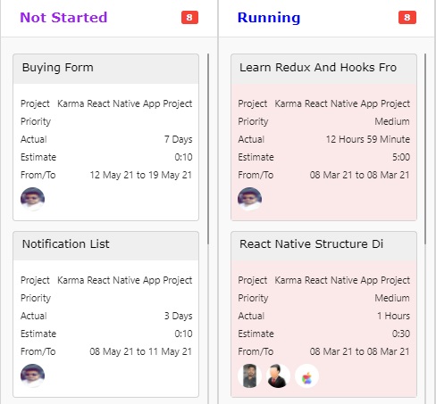Click the red count badge beside Running

pos(407,18)
